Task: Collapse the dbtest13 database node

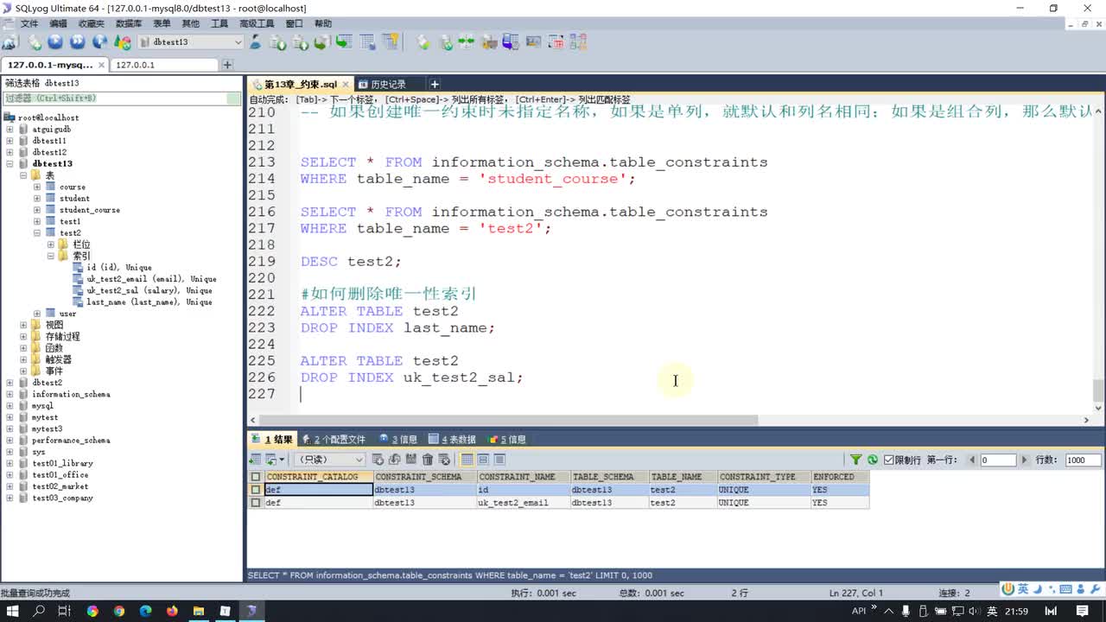Action: click(10, 163)
